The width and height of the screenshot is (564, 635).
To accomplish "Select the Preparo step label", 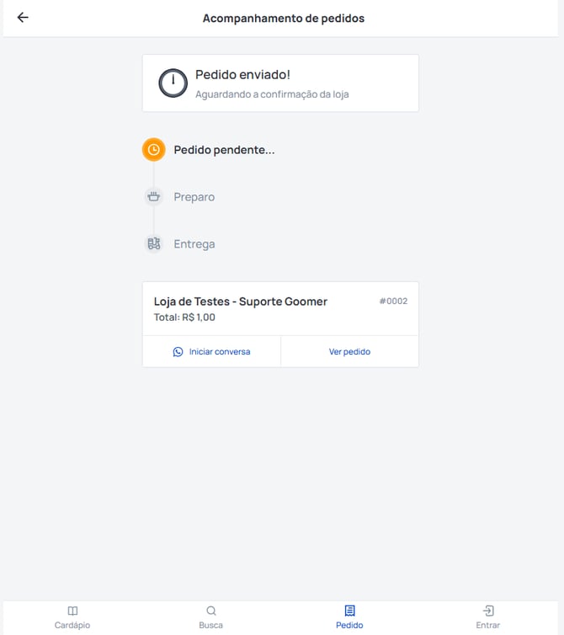I will tap(194, 197).
